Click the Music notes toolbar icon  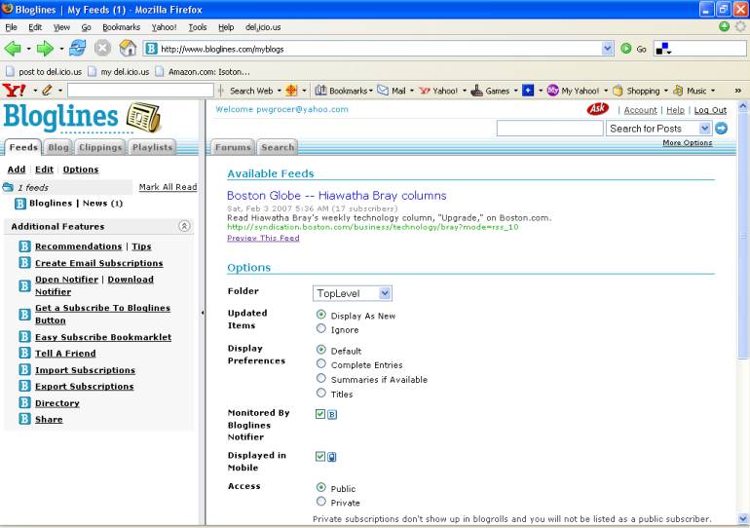pyautogui.click(x=678, y=91)
